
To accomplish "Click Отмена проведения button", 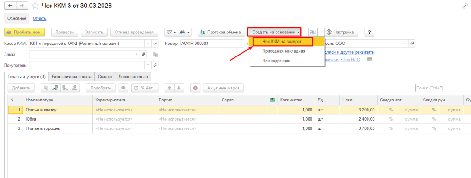I will tap(134, 32).
